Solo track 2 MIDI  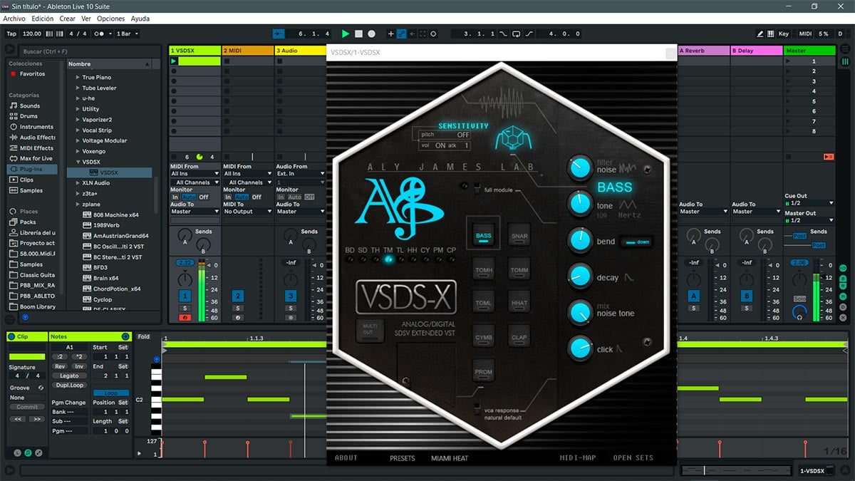(238, 309)
